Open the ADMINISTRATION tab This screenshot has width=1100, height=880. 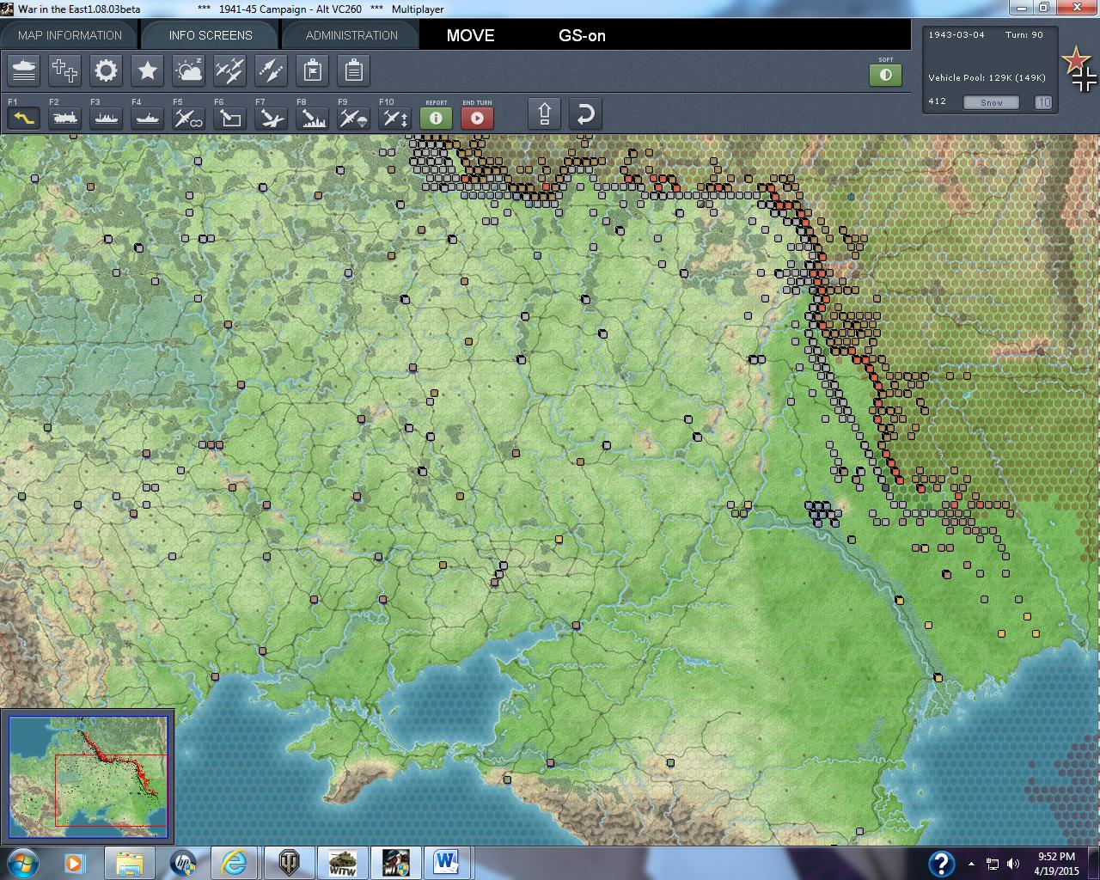(351, 35)
